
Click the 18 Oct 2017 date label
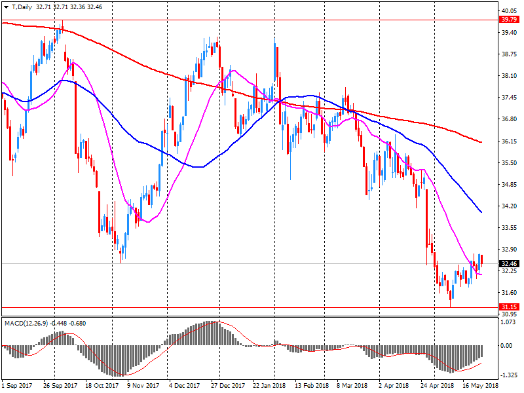click(x=102, y=386)
